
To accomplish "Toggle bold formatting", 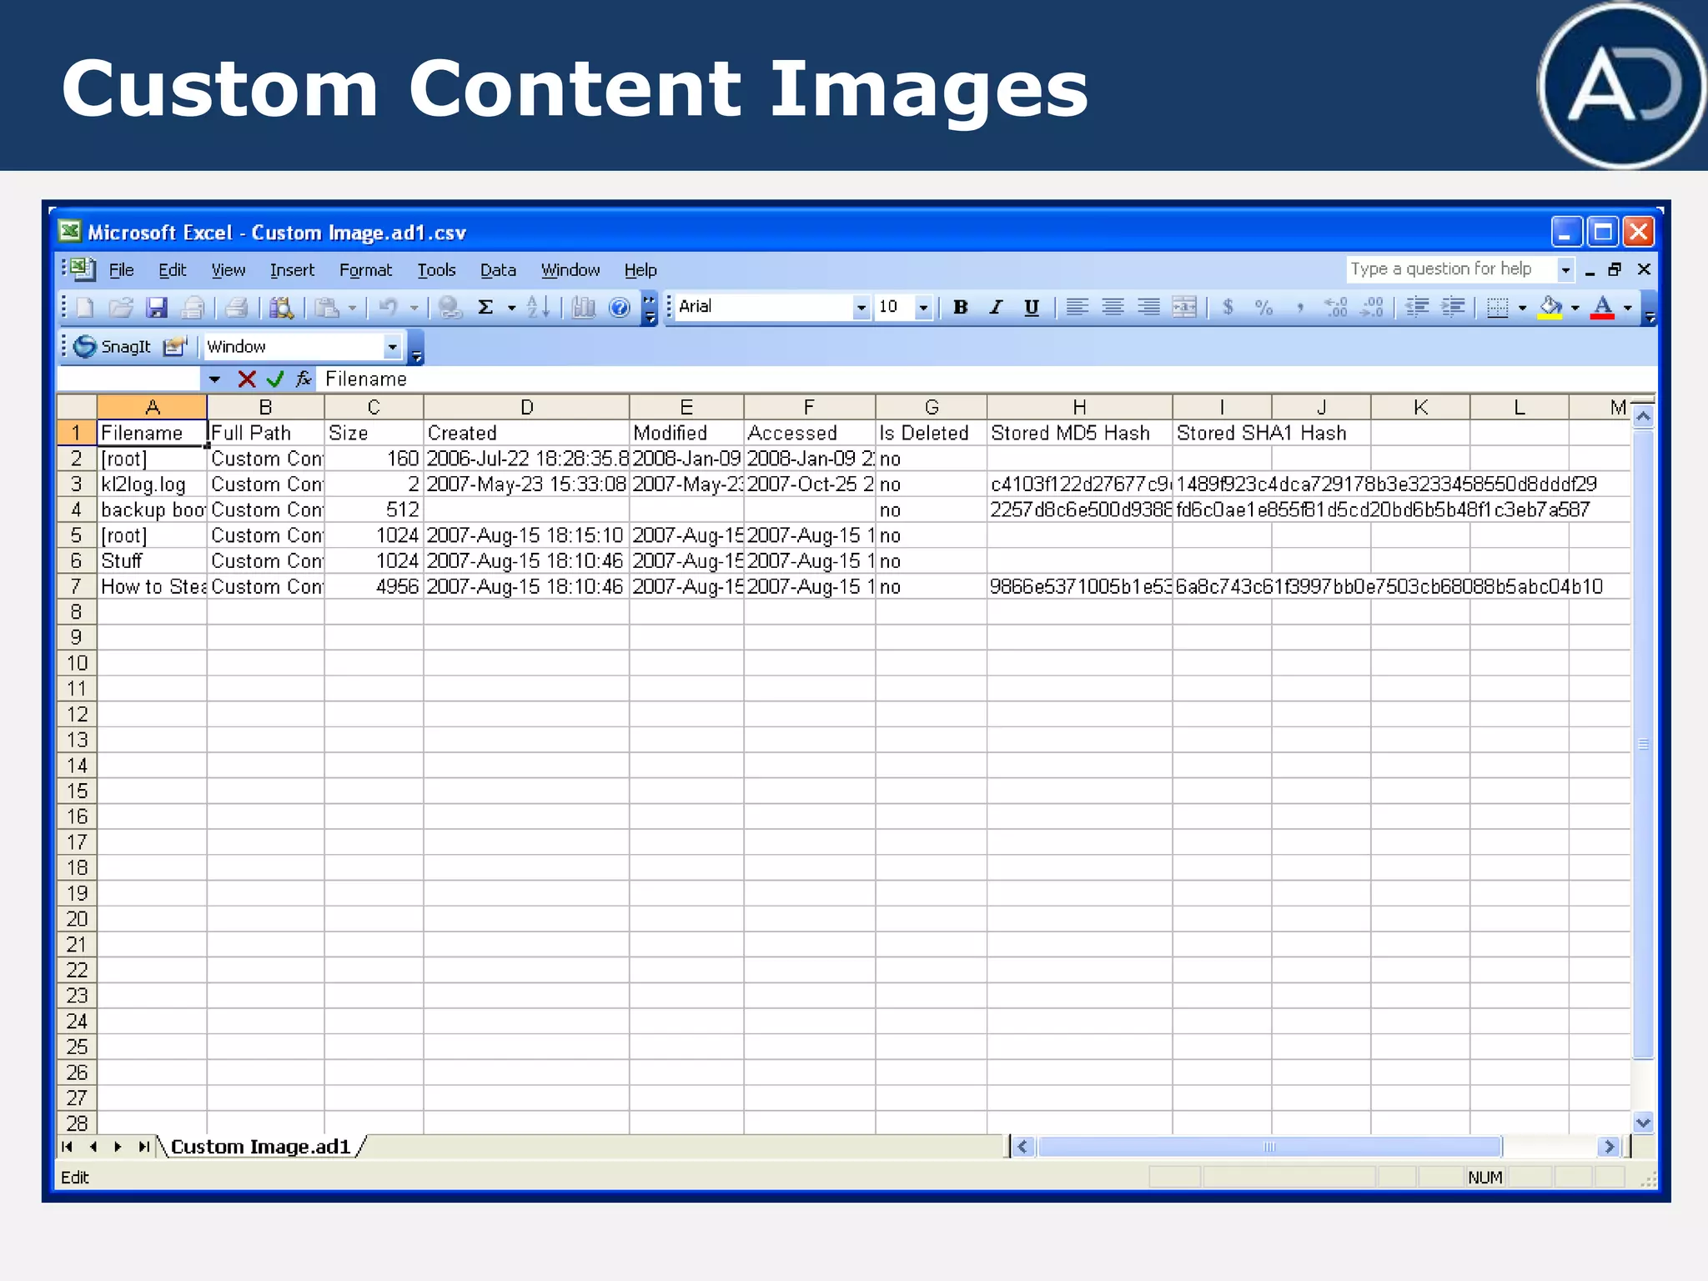I will click(x=960, y=308).
